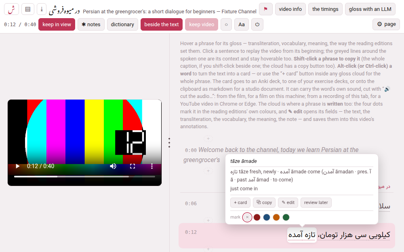Screen dimensions: 404x252
Task: Click the 0:06 caption timestamp
Action: click(x=191, y=204)
